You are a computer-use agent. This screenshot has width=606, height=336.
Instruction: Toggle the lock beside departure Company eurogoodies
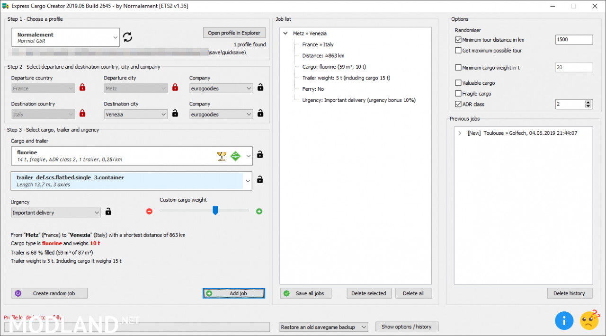260,88
